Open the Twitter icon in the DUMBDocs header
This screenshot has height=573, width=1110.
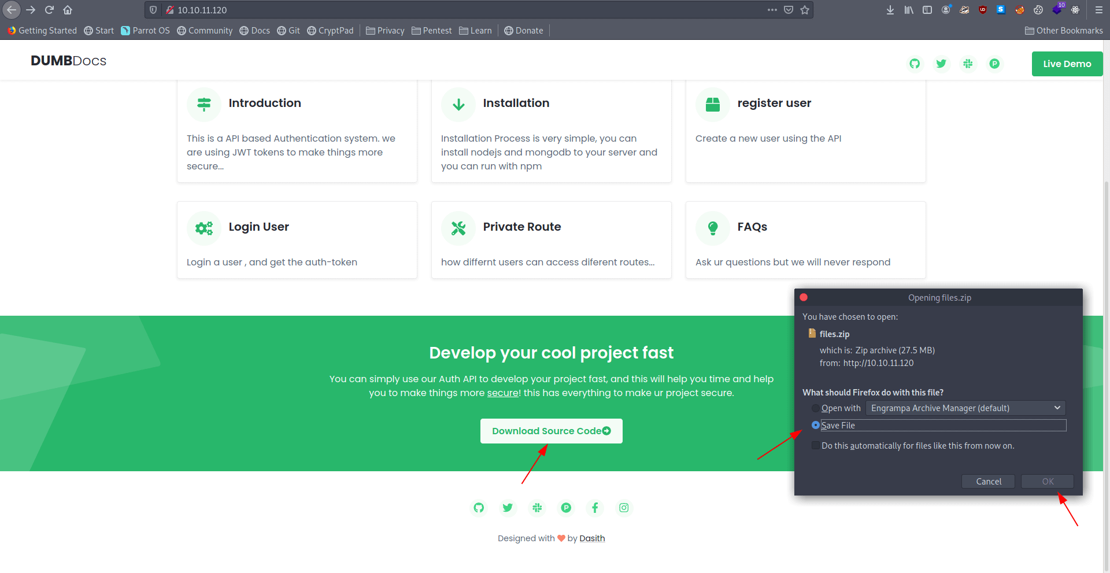tap(941, 64)
